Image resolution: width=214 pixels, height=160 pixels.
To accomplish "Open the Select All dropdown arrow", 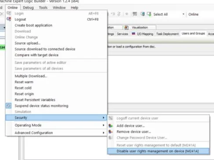I will pos(183,14).
